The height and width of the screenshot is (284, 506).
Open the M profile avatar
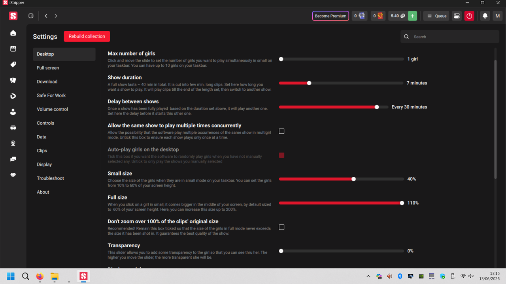pyautogui.click(x=497, y=16)
